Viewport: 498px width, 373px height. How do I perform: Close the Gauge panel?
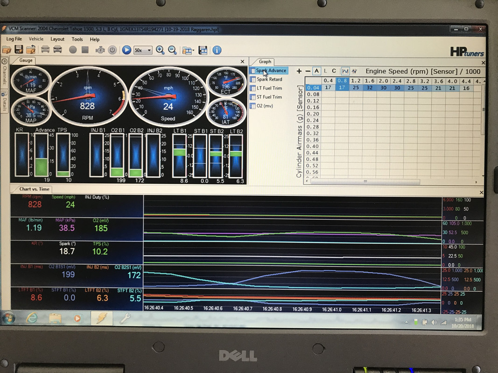click(242, 62)
